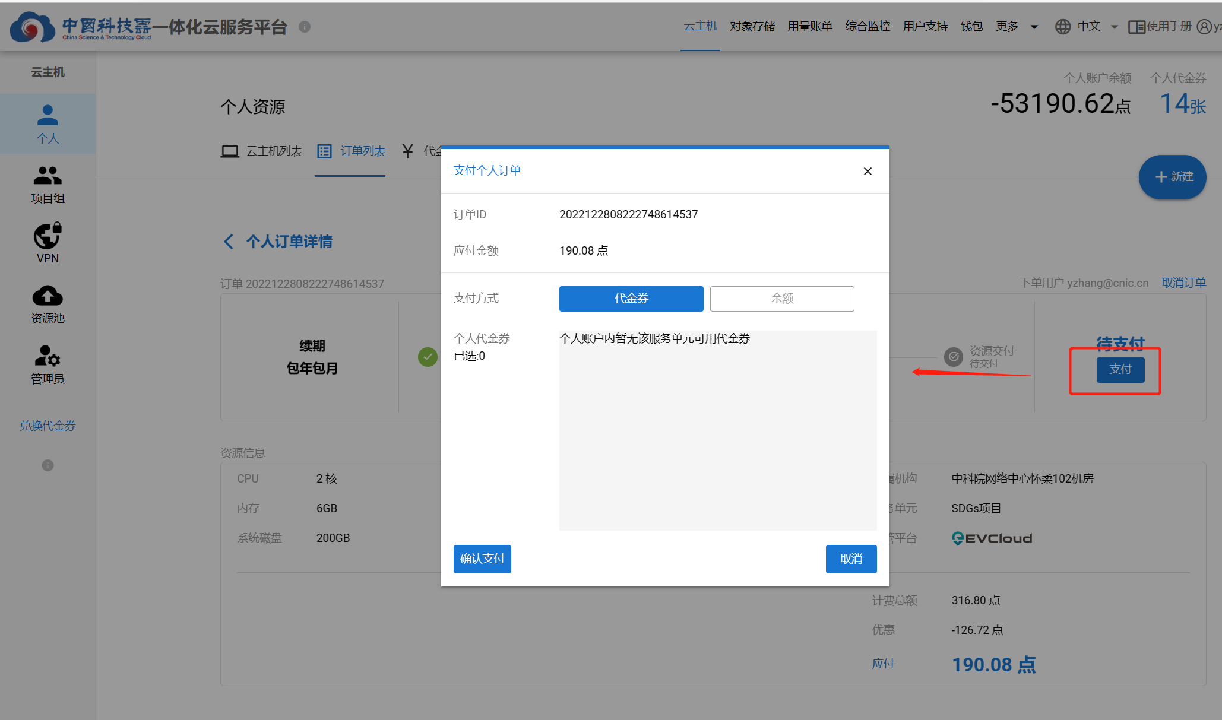
Task: Switch to the 云主机列表 tab
Action: (x=261, y=151)
